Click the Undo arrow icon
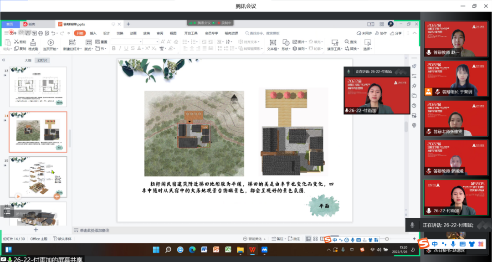 [x=53, y=33]
